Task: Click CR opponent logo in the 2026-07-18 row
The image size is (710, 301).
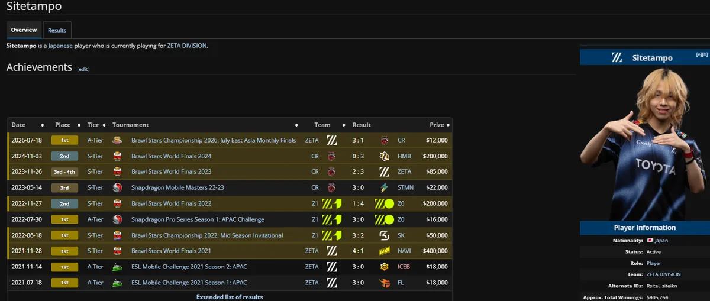Action: point(385,140)
